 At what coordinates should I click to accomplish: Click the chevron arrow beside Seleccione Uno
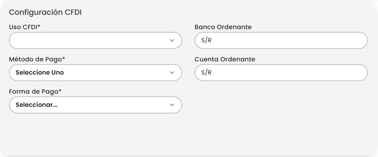click(172, 73)
